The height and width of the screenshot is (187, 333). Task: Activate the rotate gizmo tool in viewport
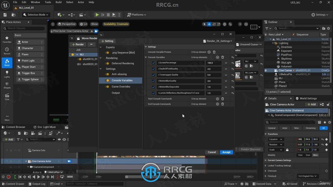tap(214, 24)
